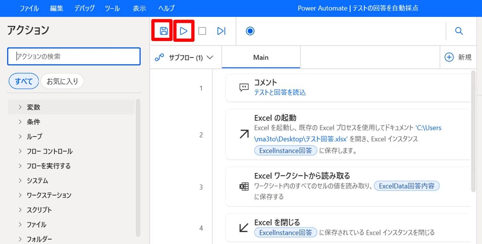Click the flow canvas vertical scrollbar
The height and width of the screenshot is (244, 482).
click(x=474, y=131)
